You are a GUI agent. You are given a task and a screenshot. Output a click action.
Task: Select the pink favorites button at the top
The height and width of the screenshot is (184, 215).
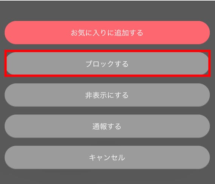click(107, 33)
